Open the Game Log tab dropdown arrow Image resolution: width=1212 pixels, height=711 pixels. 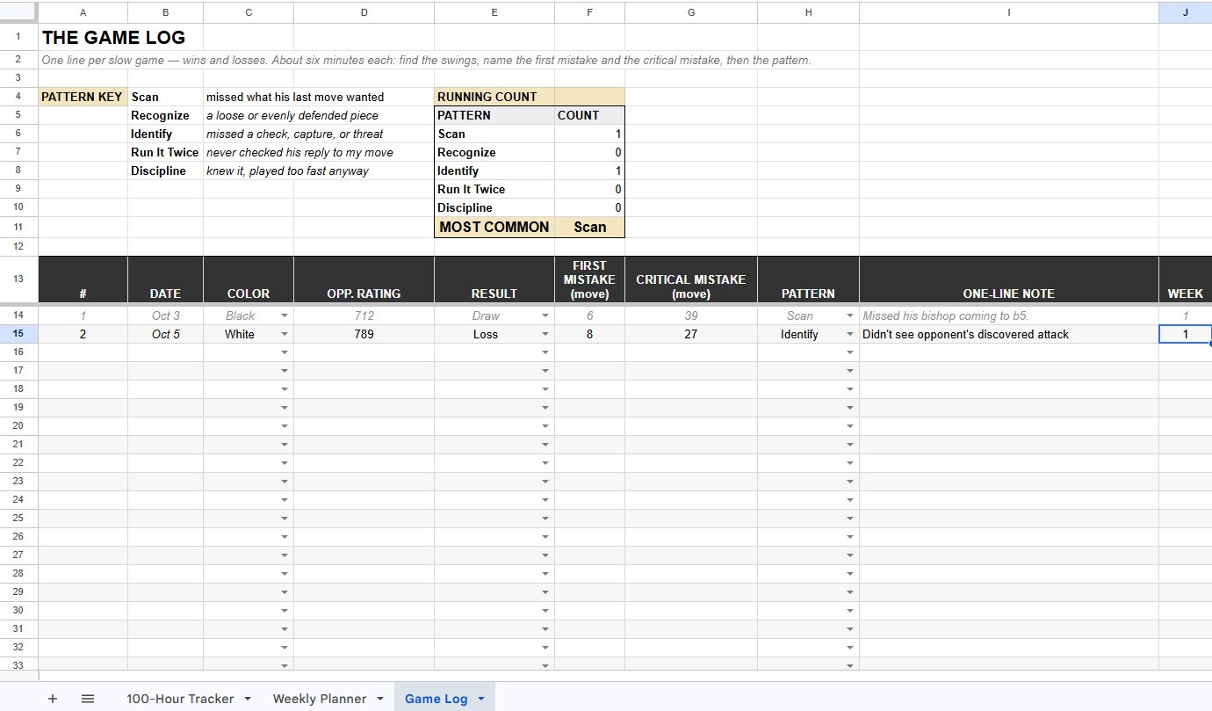(x=481, y=699)
